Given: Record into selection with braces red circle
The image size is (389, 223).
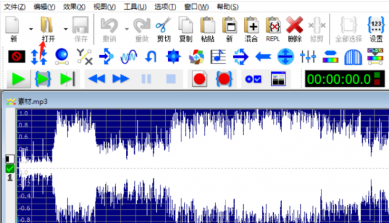Looking at the screenshot, I should pos(224,79).
